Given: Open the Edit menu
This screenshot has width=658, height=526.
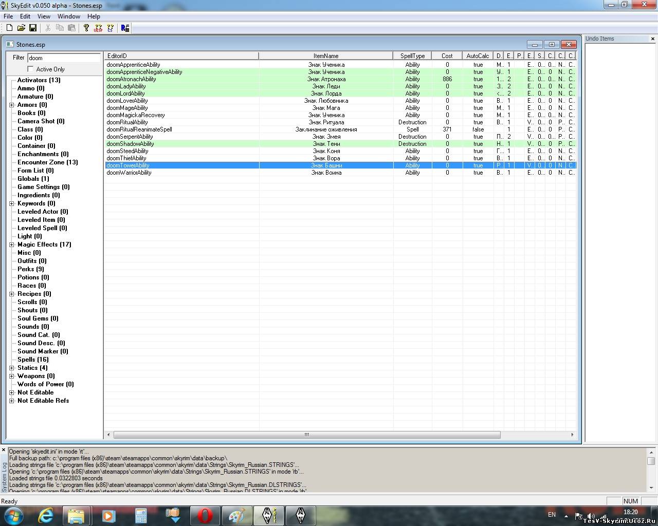Looking at the screenshot, I should coord(25,16).
